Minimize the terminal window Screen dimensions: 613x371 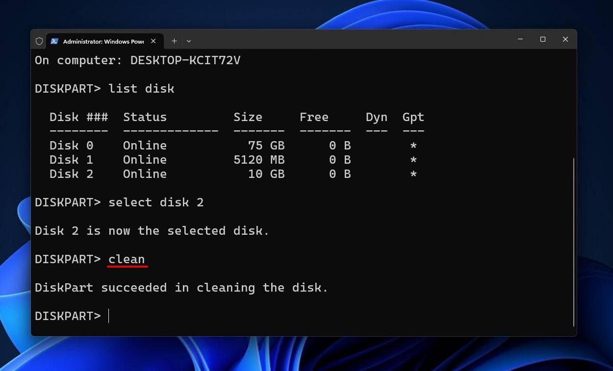click(520, 39)
